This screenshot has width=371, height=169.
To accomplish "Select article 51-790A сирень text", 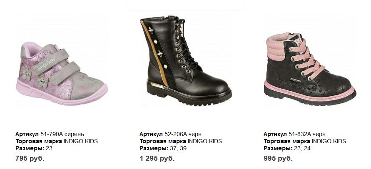I will [62, 134].
